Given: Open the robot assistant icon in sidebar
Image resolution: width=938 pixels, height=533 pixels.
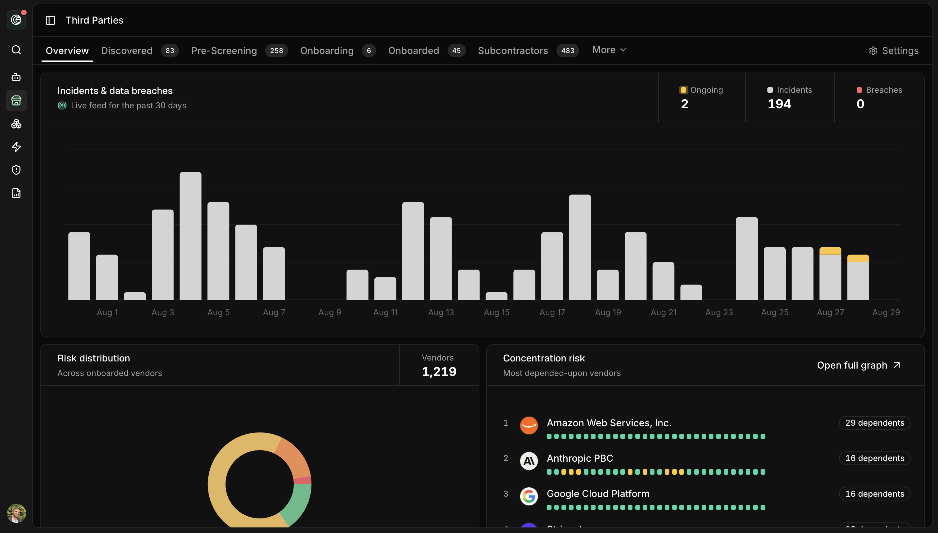Looking at the screenshot, I should click(16, 77).
